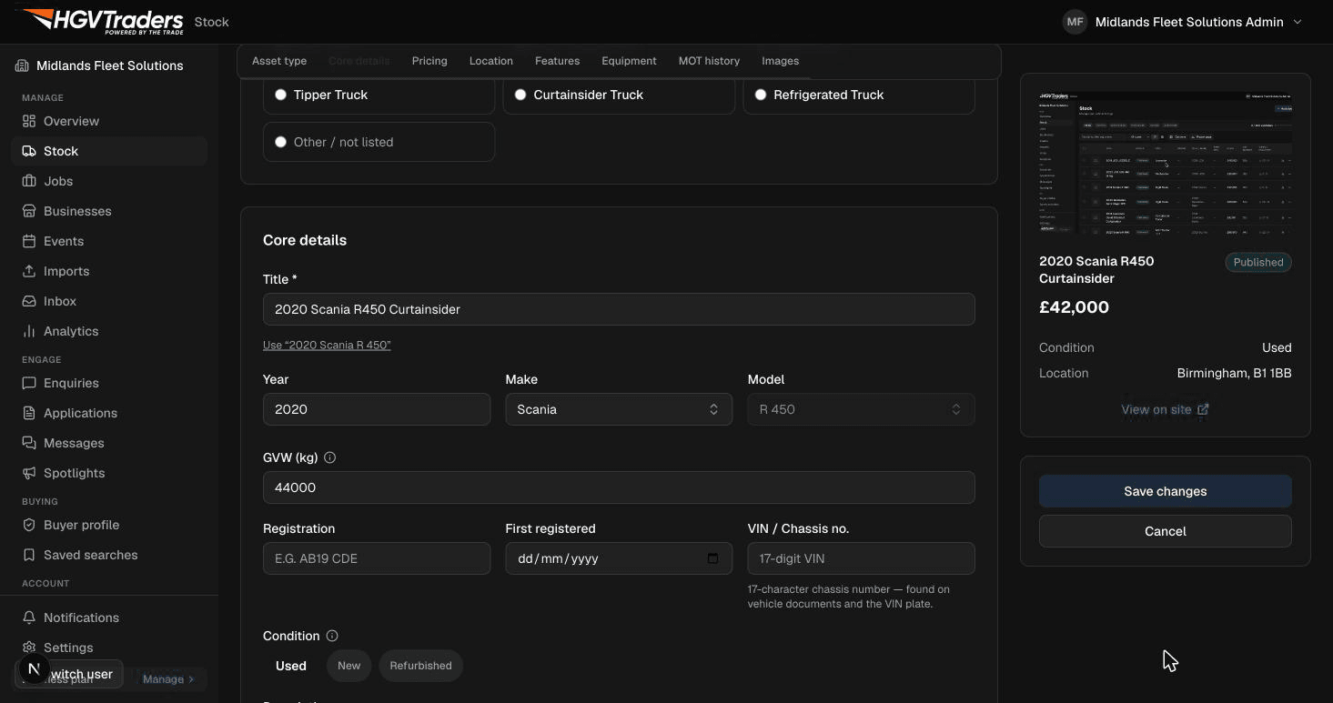The width and height of the screenshot is (1333, 703).
Task: Click the Title input field
Action: pos(619,309)
